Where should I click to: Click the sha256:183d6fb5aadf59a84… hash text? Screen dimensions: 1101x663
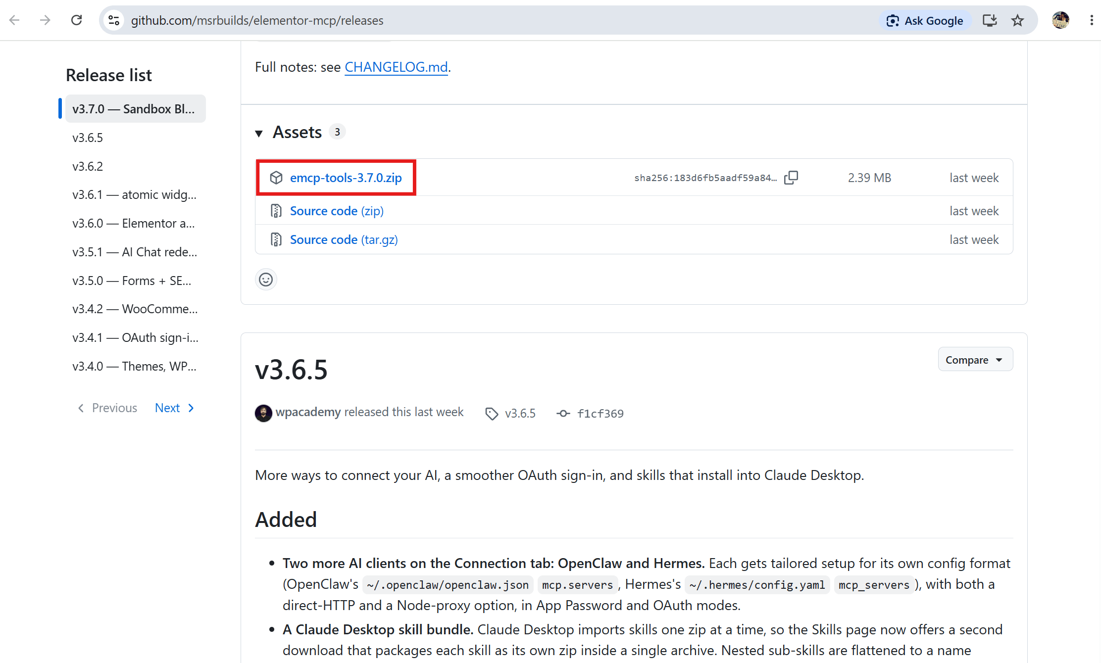[705, 178]
